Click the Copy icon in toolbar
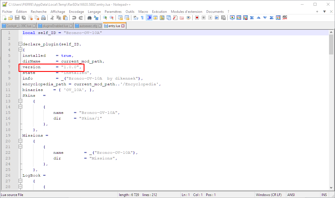Image resolution: width=335 pixels, height=198 pixels. pyautogui.click(x=59, y=18)
